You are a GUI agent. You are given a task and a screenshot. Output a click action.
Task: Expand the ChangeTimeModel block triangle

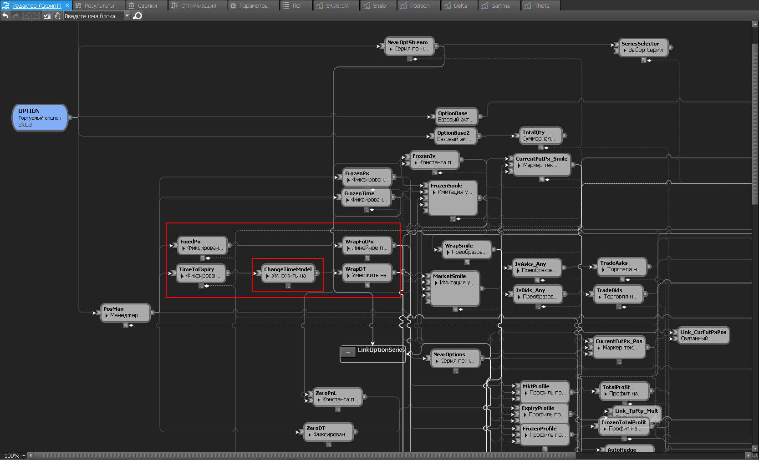click(x=267, y=276)
